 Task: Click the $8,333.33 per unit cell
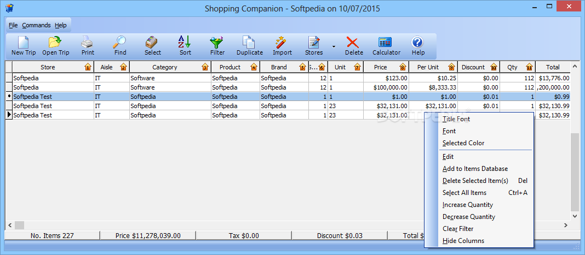[433, 87]
